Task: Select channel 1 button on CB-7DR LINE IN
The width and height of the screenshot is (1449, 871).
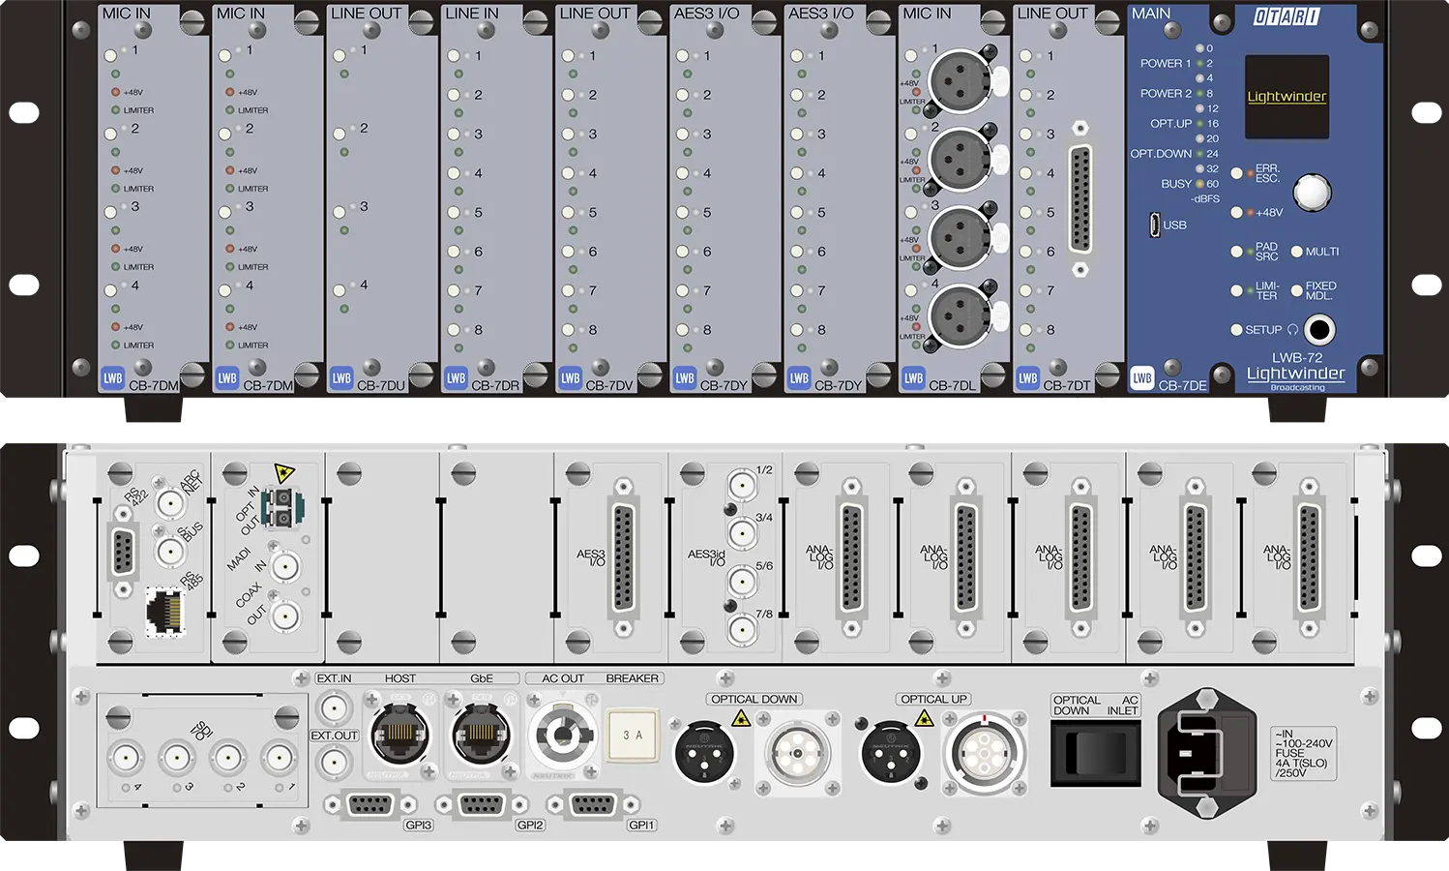Action: [453, 56]
